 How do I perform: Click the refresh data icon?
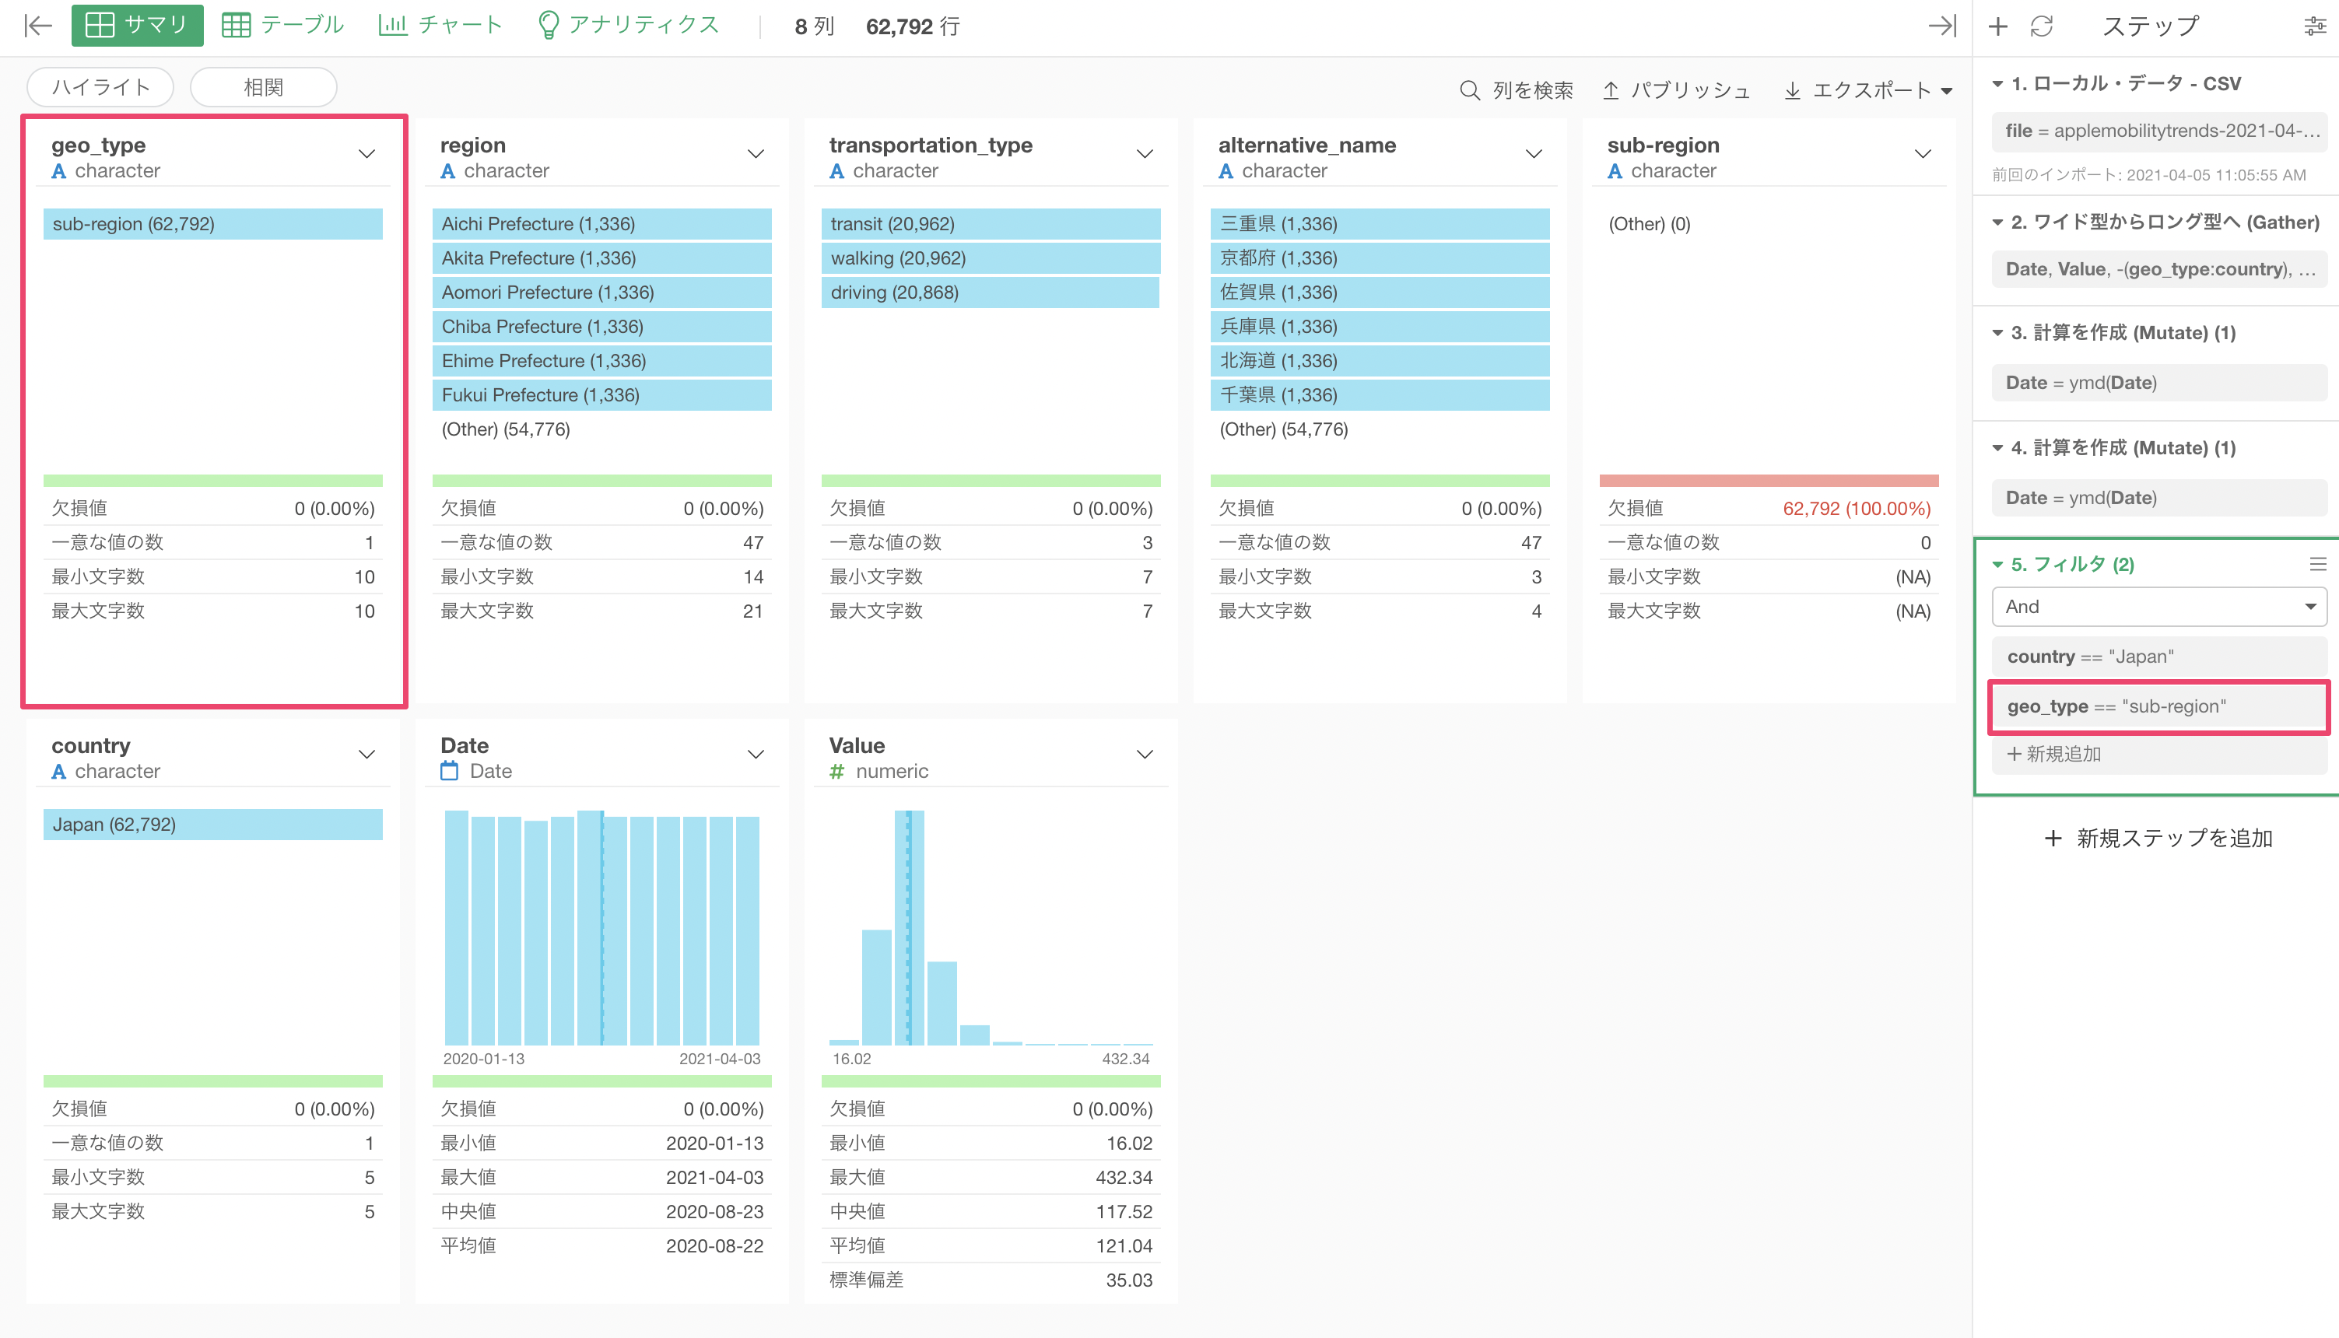coord(2041,26)
